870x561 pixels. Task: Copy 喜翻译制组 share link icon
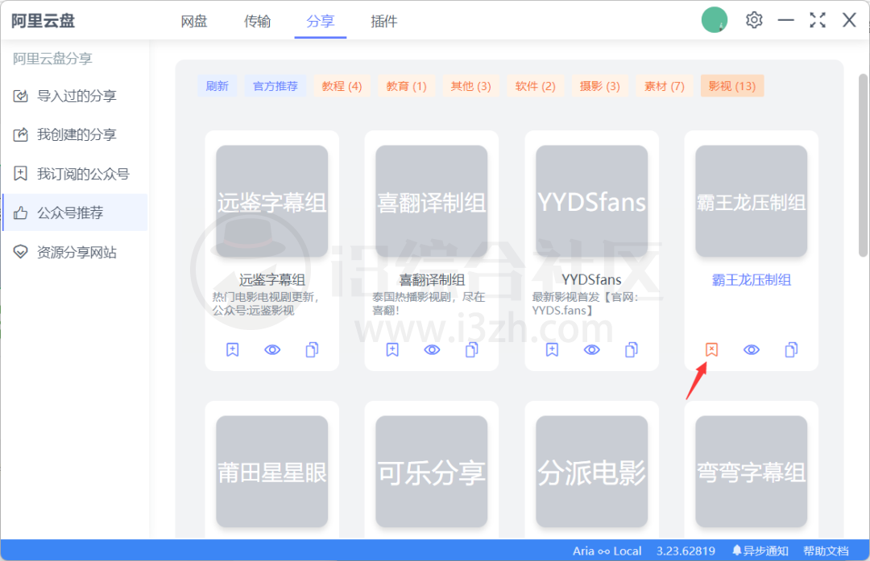click(471, 350)
